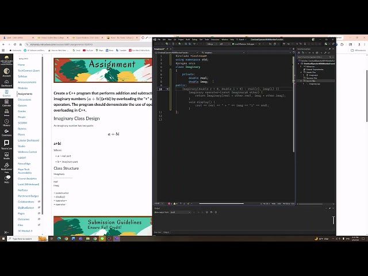Switch to the Output tab
This screenshot has width=368, height=276.
[x=166, y=232]
